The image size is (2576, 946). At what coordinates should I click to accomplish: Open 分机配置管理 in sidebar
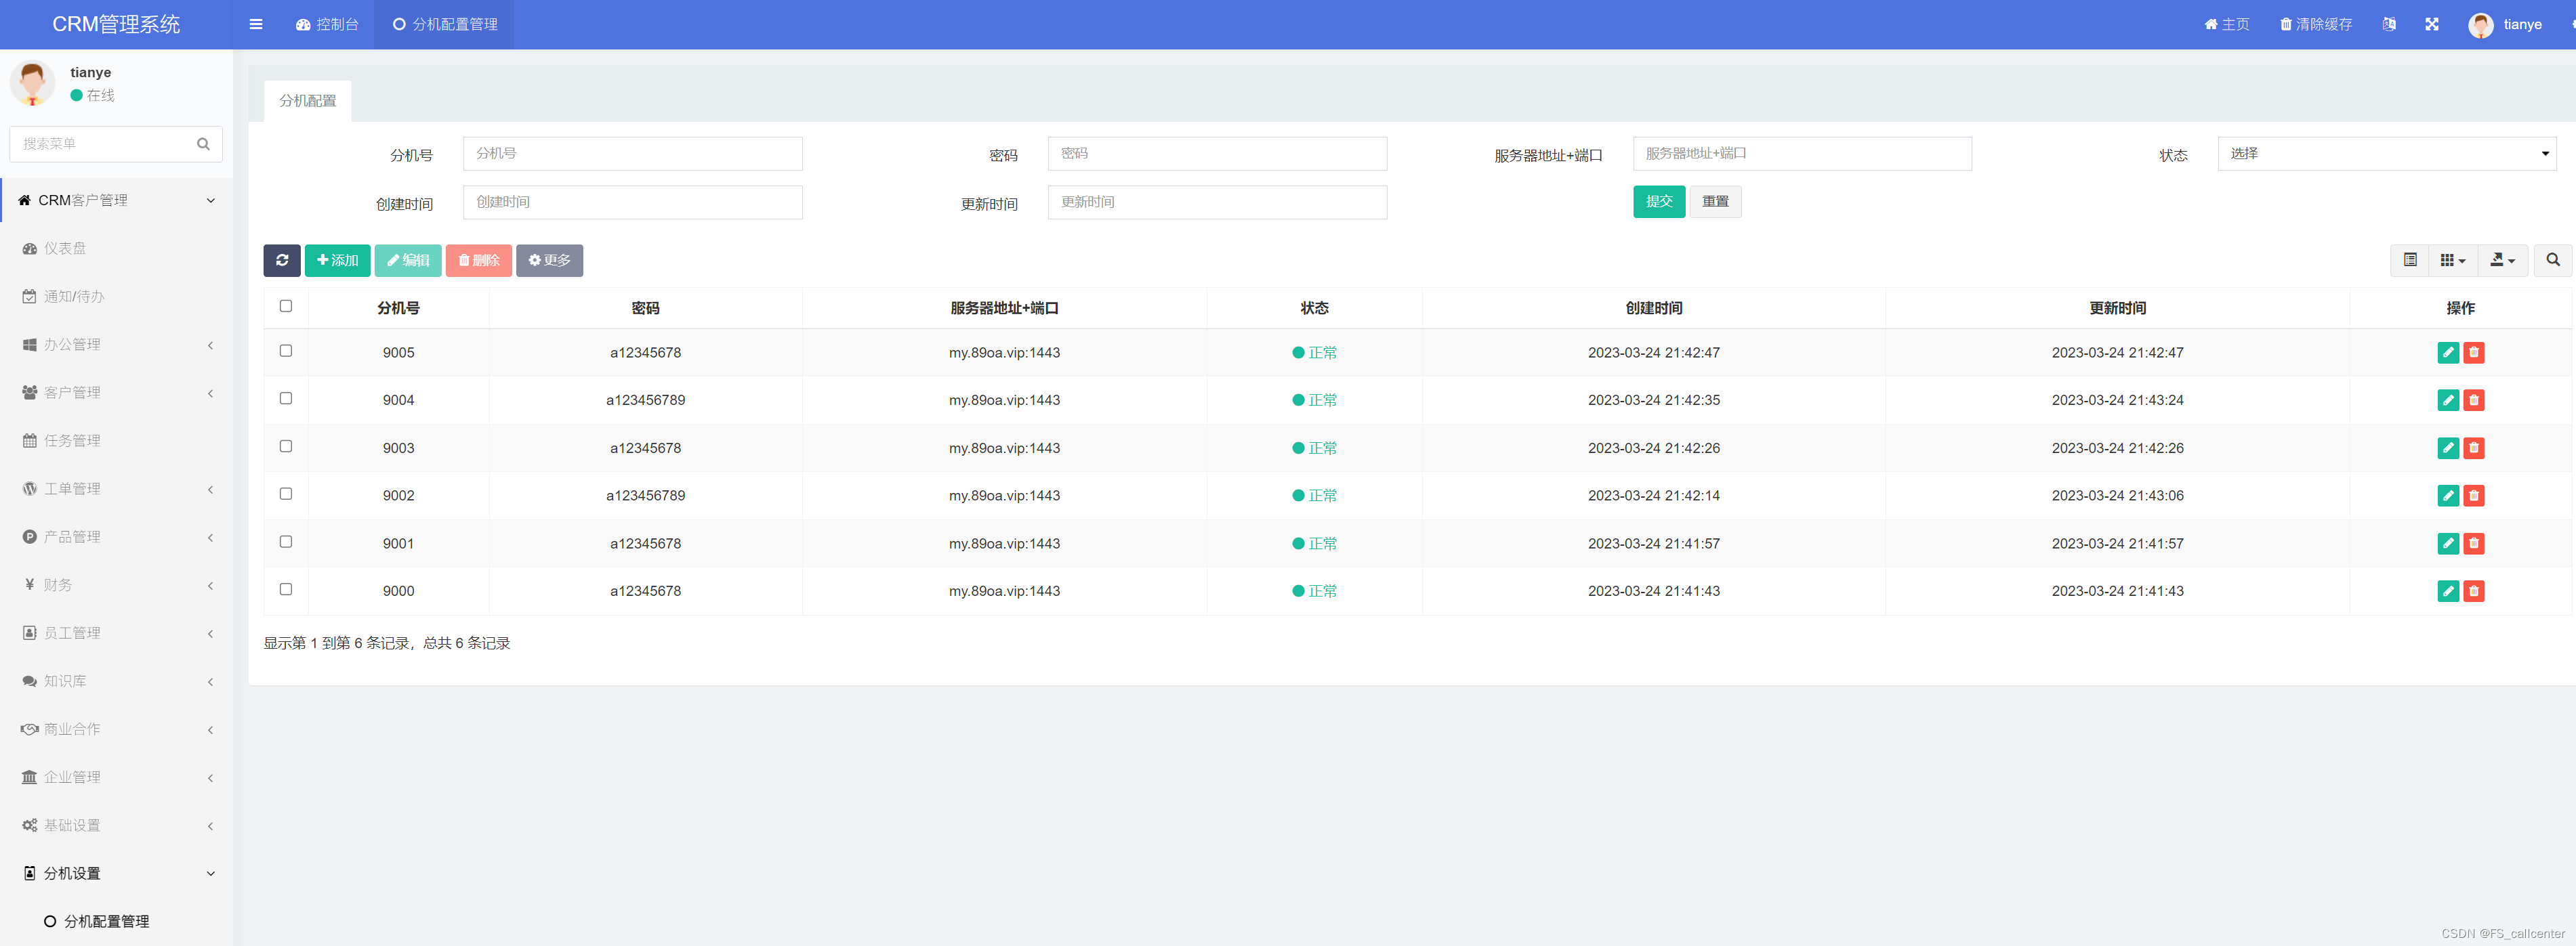(x=106, y=921)
